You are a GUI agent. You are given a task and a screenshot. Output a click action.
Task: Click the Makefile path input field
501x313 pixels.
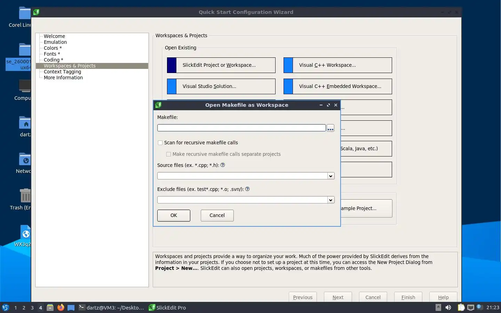pos(241,128)
